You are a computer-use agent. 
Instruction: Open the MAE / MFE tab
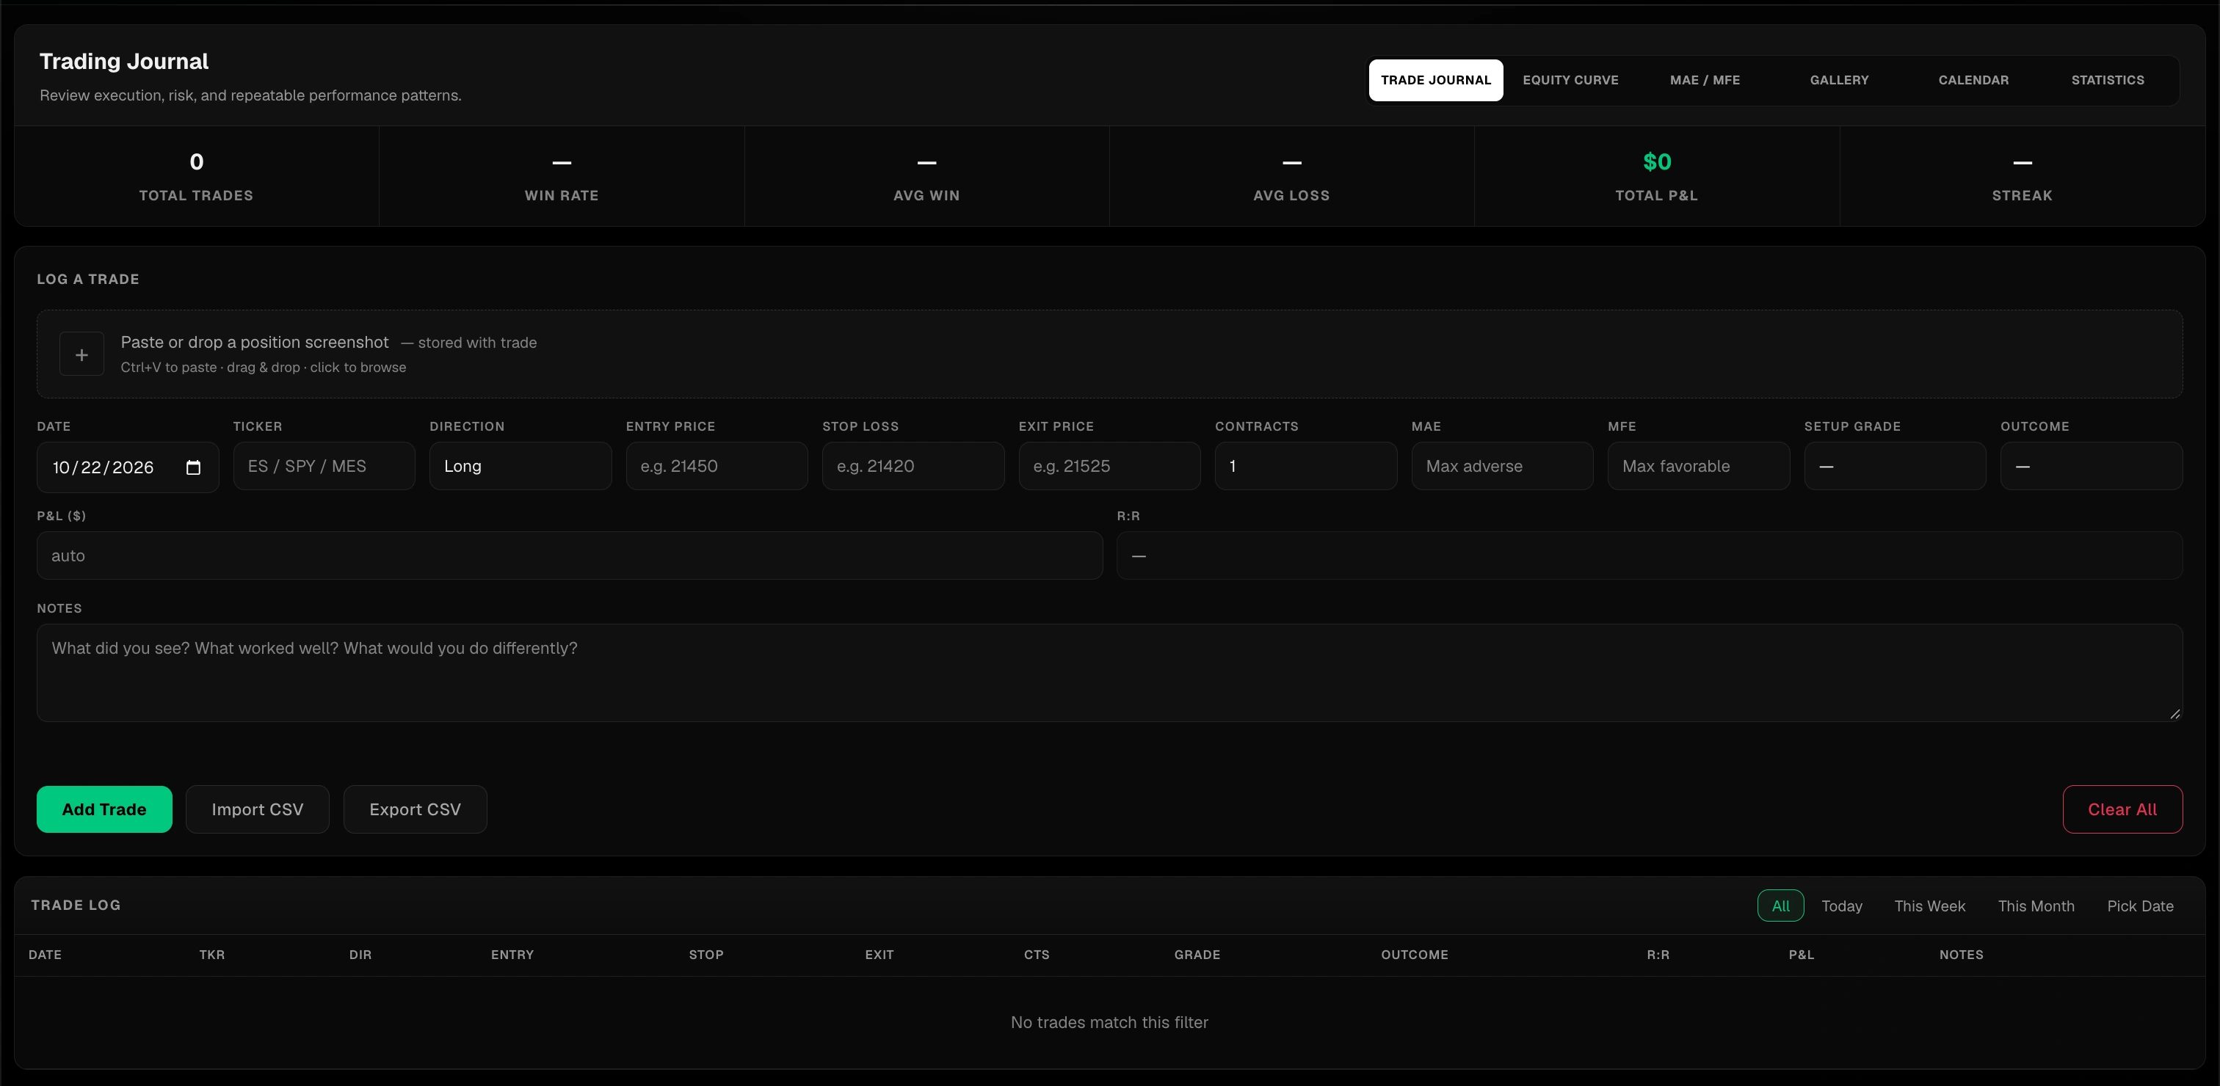click(1705, 80)
